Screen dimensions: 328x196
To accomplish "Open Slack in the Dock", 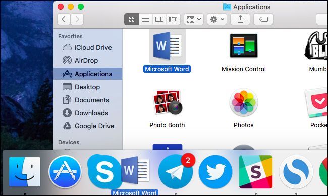I will (x=256, y=172).
